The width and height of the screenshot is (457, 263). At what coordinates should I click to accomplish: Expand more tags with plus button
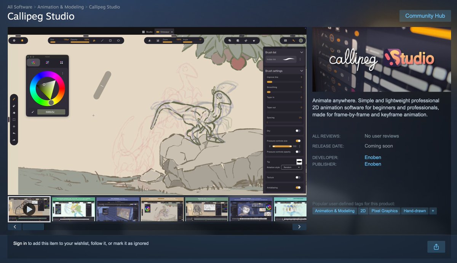click(433, 211)
